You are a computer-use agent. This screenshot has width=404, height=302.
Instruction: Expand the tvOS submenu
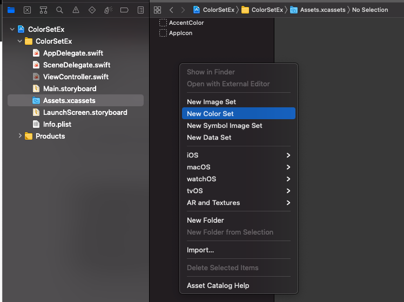[239, 190]
